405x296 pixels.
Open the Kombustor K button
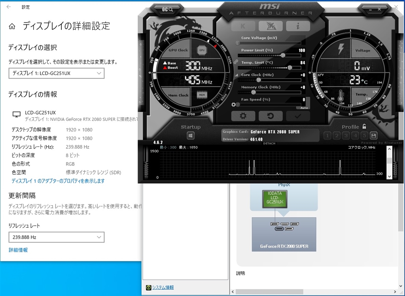[x=243, y=26]
